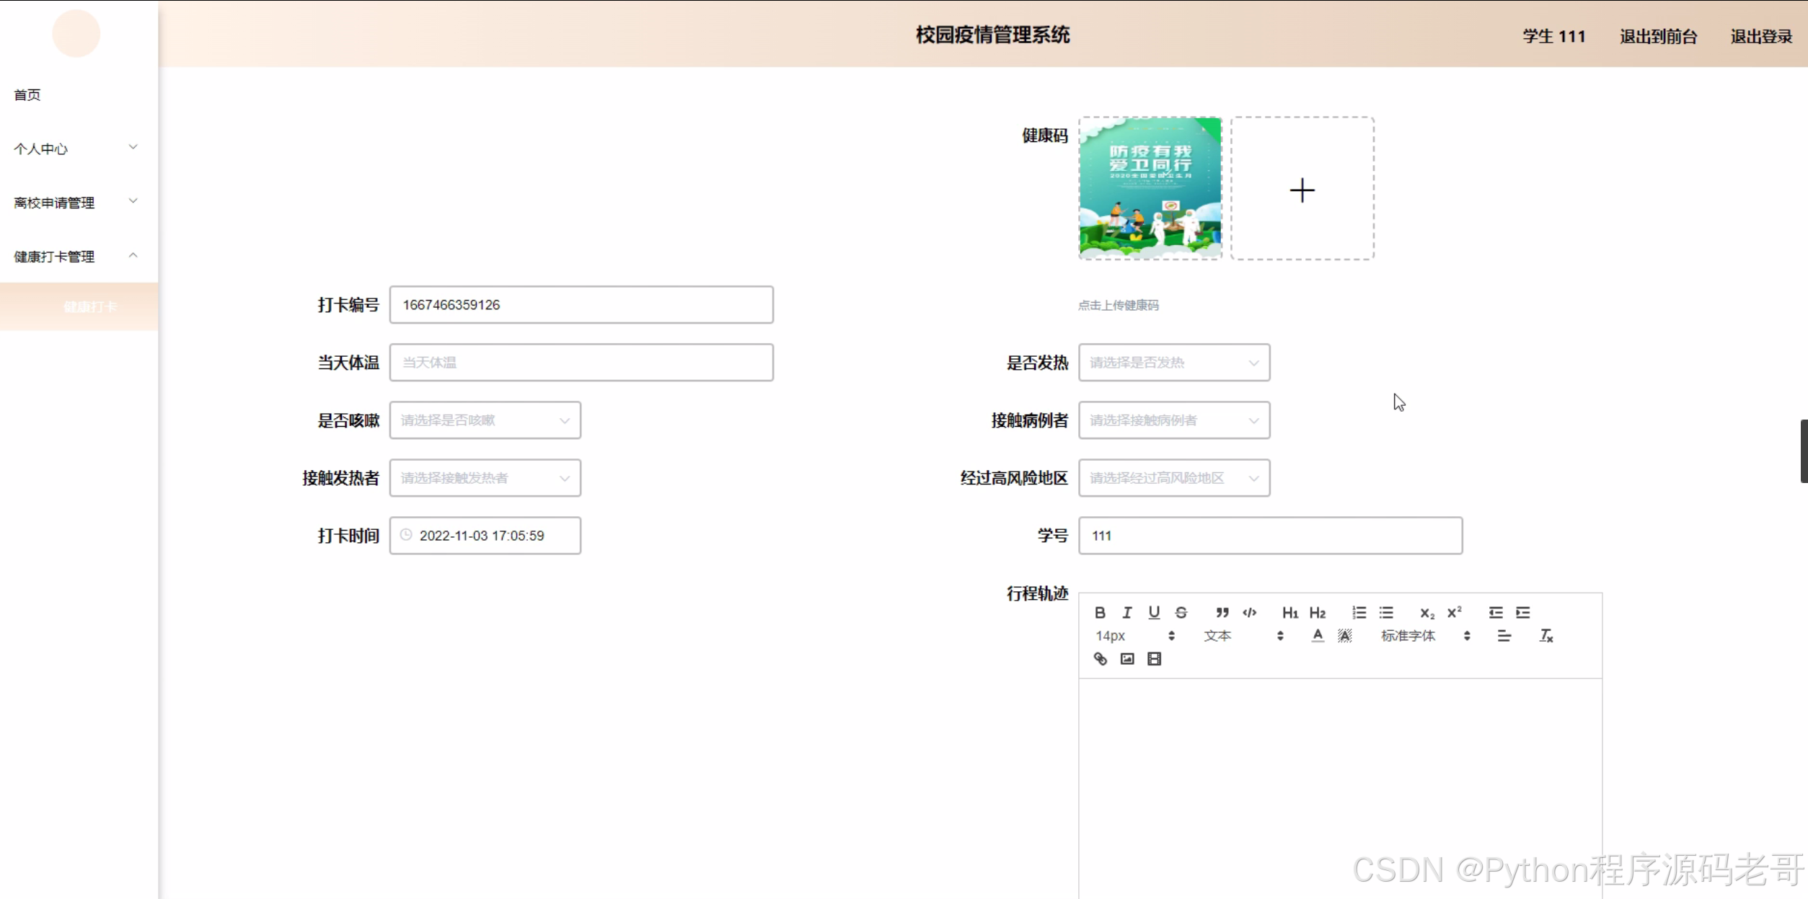The image size is (1808, 899).
Task: Toggle bold formatting in the 行程轨迹 editor
Action: [x=1100, y=613]
